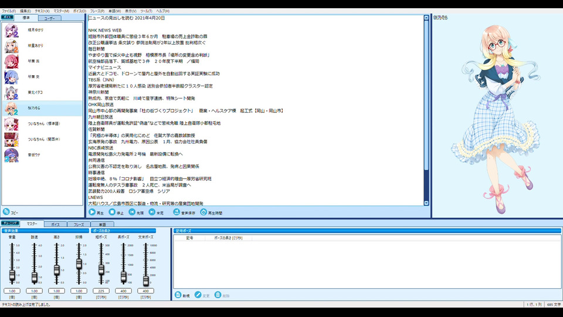
Task: Click the コピー copy icon under voice list
Action: tap(6, 212)
